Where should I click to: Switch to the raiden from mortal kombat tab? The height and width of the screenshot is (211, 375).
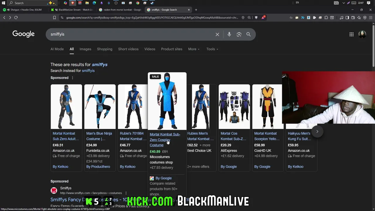120,10
